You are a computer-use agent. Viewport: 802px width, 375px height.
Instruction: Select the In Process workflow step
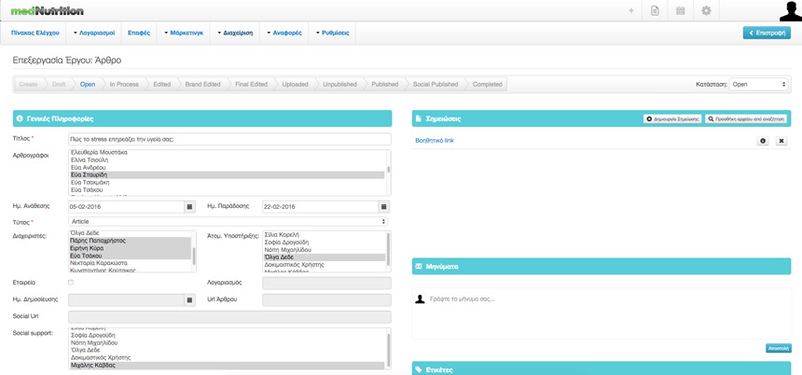point(124,84)
